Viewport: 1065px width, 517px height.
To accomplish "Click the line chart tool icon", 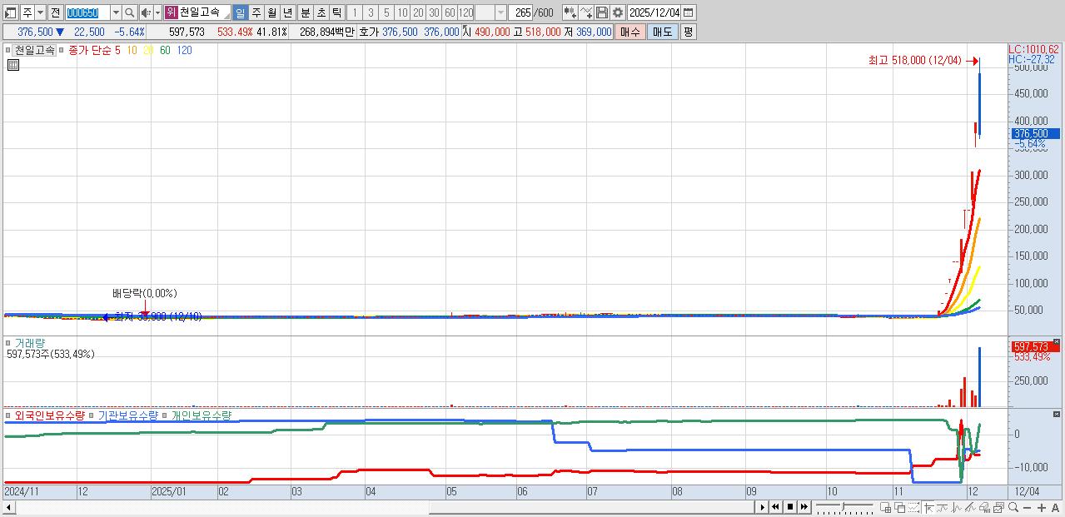I will tap(586, 12).
